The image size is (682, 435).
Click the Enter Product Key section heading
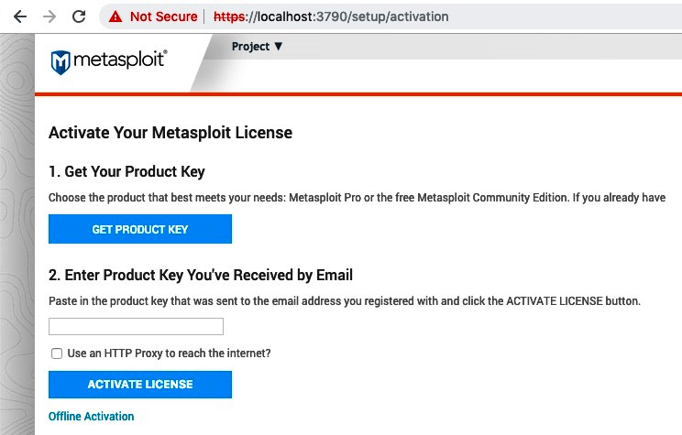(200, 275)
